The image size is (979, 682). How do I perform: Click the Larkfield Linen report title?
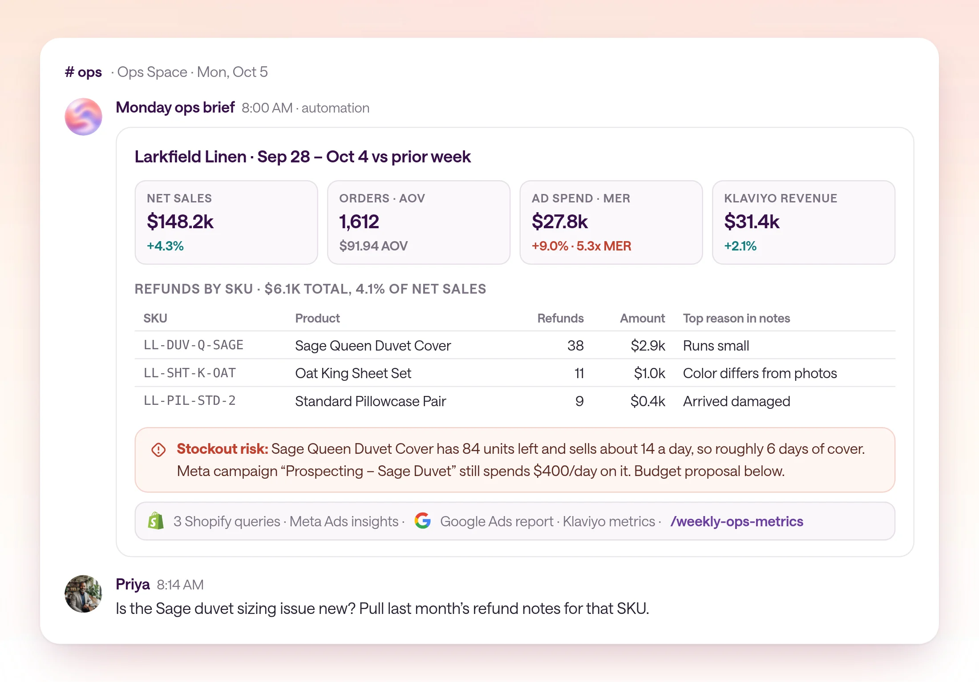pyautogui.click(x=303, y=157)
